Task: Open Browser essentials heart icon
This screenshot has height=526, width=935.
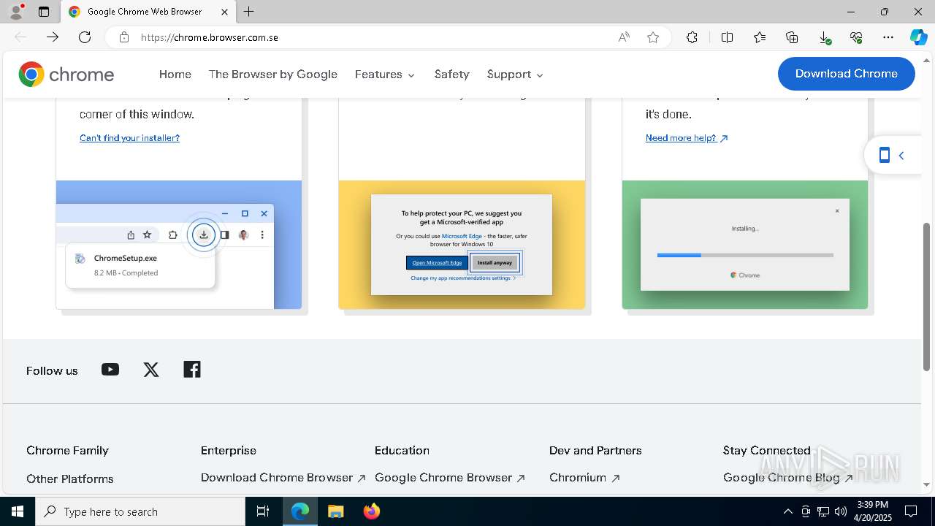Action: click(x=856, y=37)
